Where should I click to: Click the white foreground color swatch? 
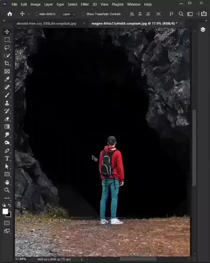click(x=5, y=212)
